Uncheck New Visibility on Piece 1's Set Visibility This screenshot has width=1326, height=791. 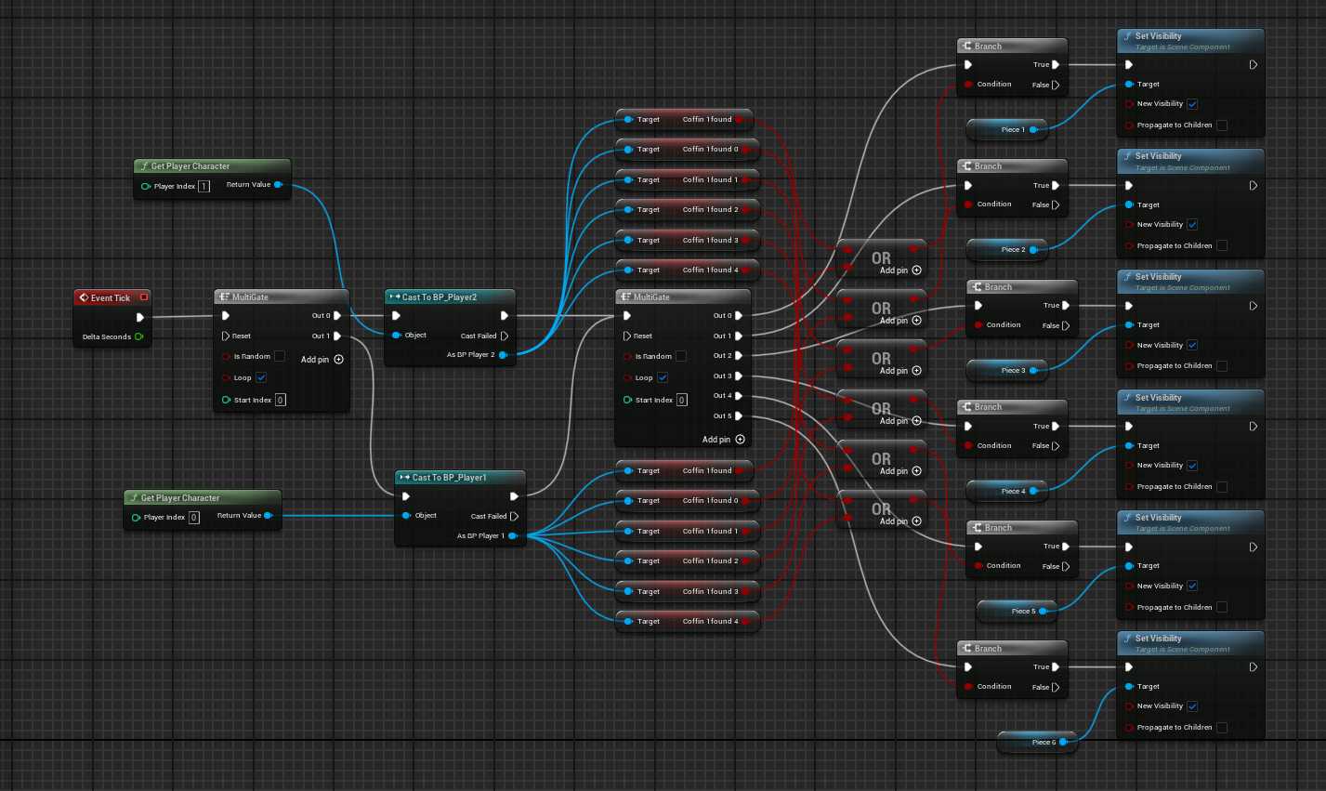[x=1192, y=104]
